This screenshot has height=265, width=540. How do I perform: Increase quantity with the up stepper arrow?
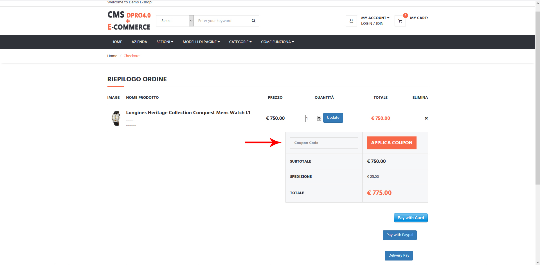(x=319, y=117)
